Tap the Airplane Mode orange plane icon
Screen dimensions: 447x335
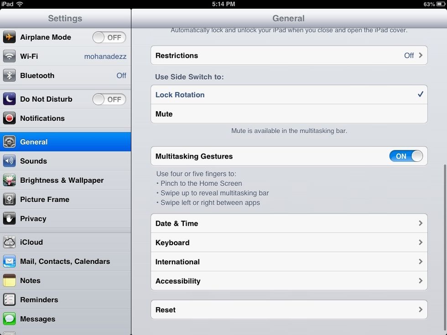pyautogui.click(x=9, y=37)
